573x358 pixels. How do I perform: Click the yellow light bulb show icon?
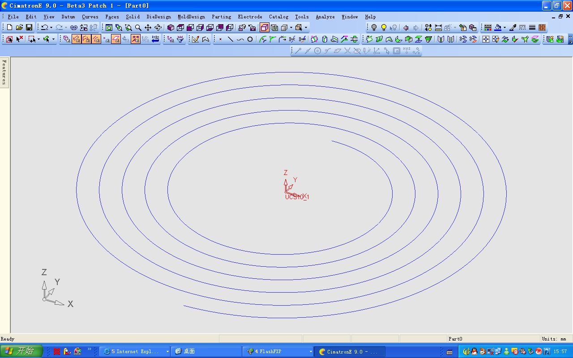384,28
